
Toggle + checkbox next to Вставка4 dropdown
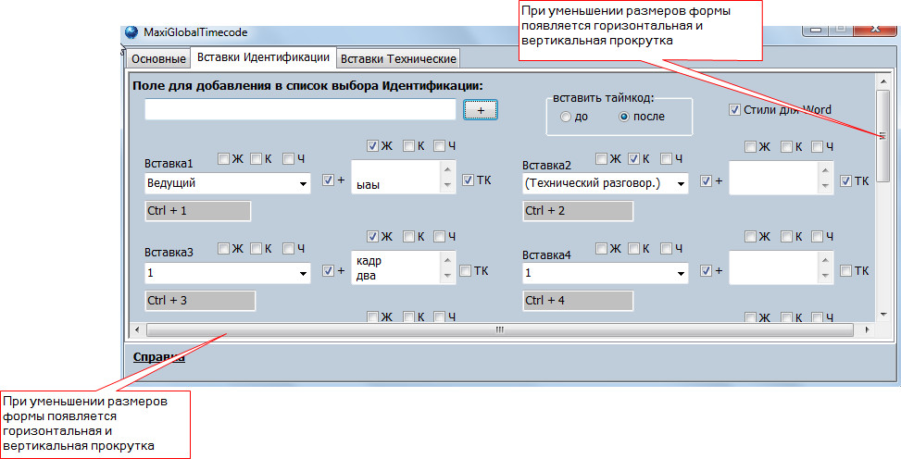(706, 270)
